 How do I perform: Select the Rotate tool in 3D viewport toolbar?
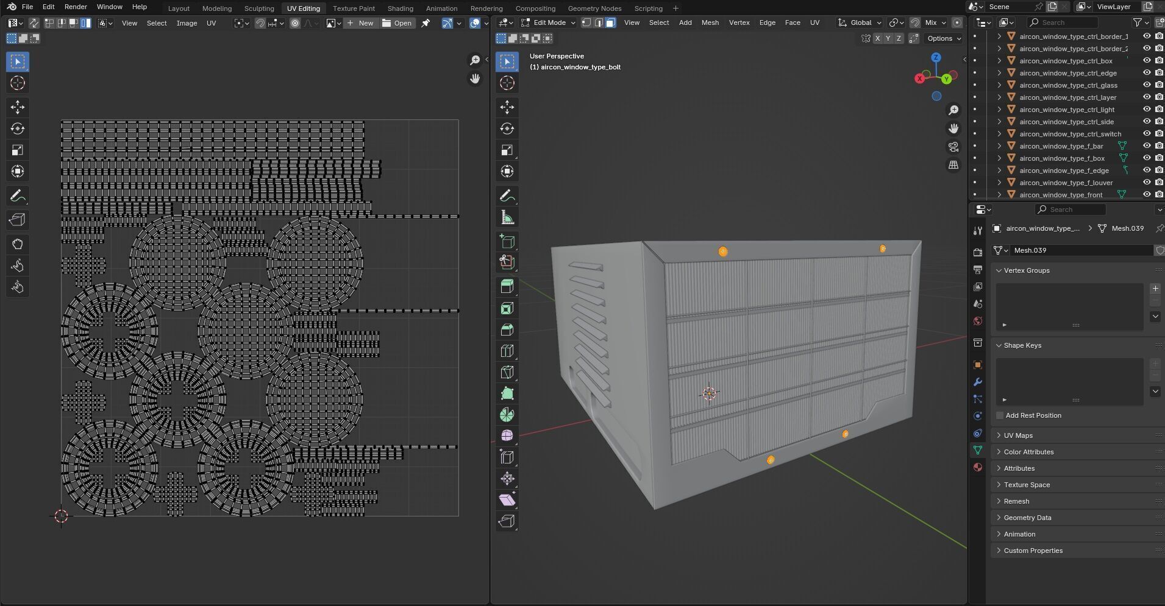tap(507, 129)
